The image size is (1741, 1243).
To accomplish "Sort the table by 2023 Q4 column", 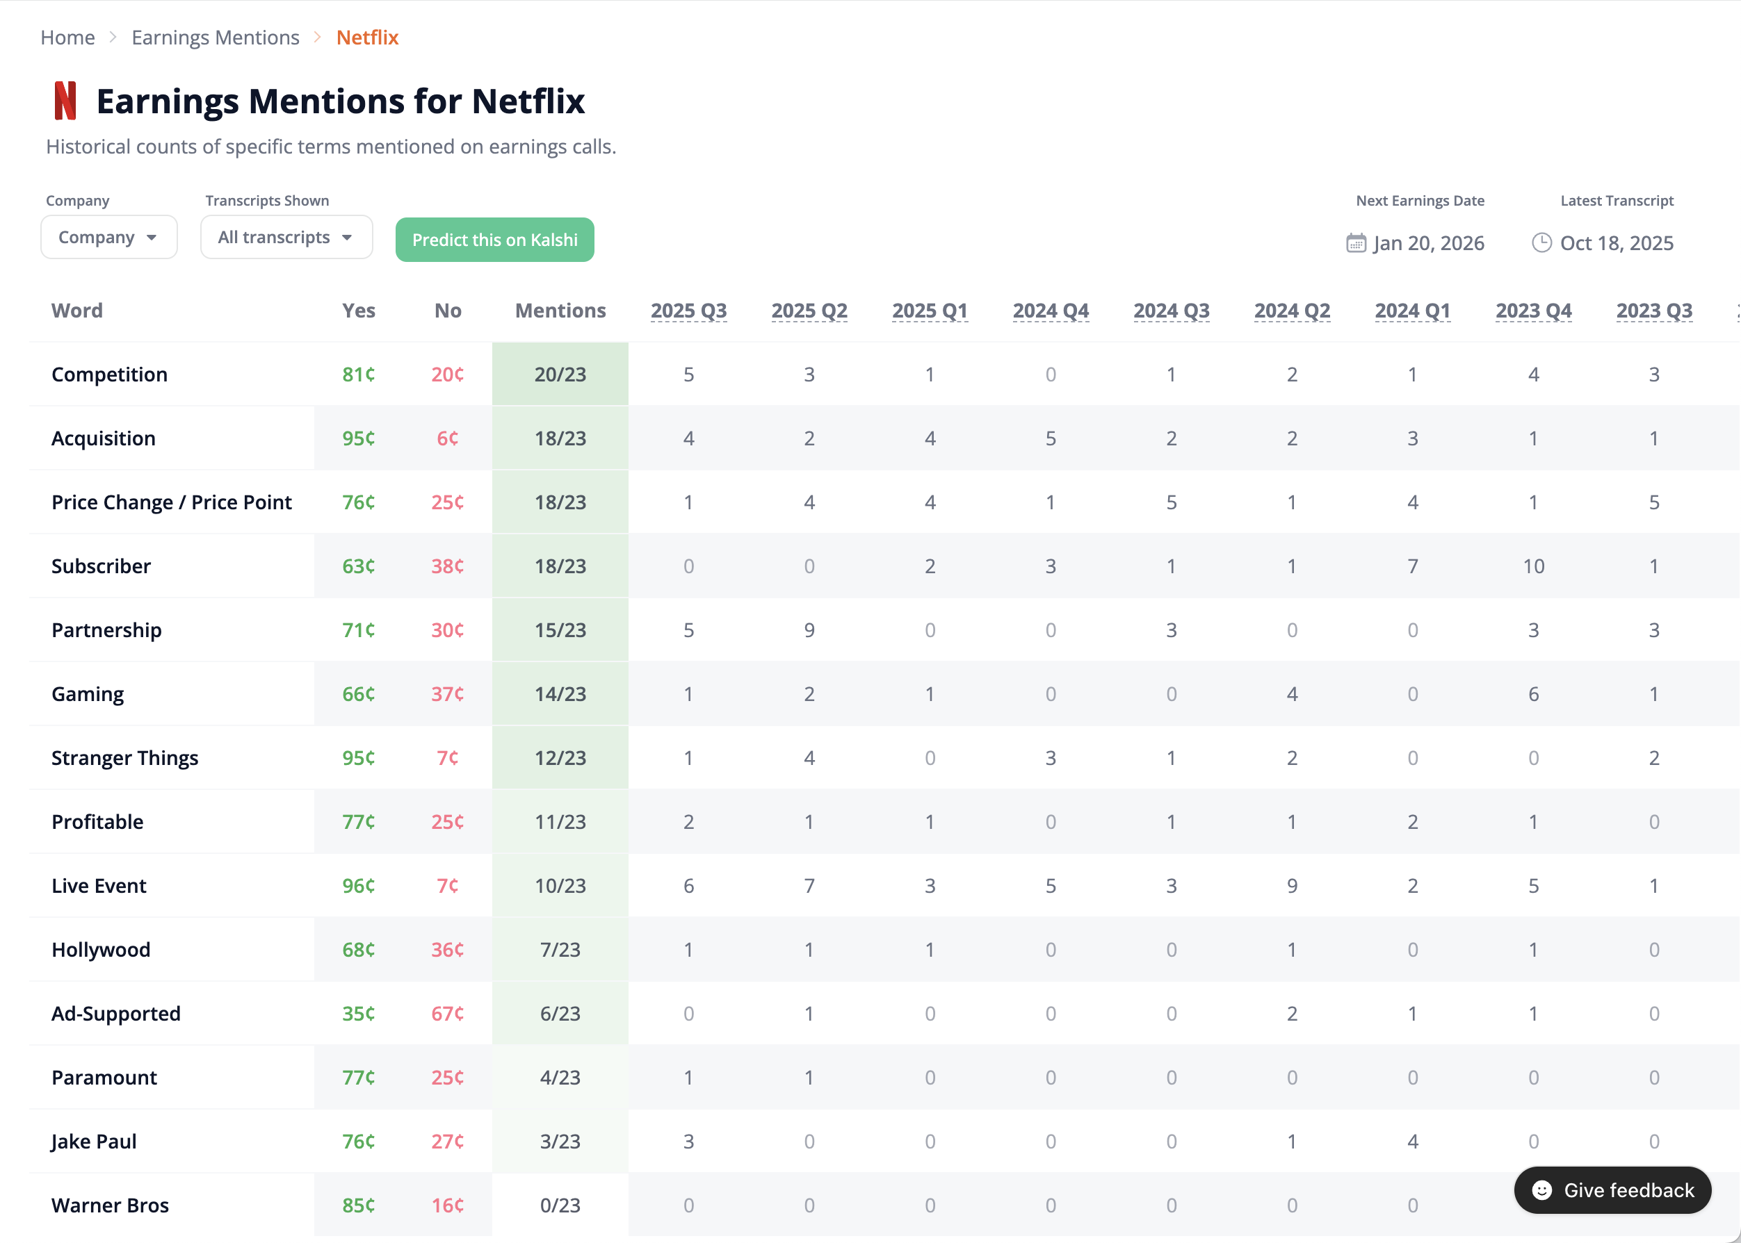I will (1532, 311).
